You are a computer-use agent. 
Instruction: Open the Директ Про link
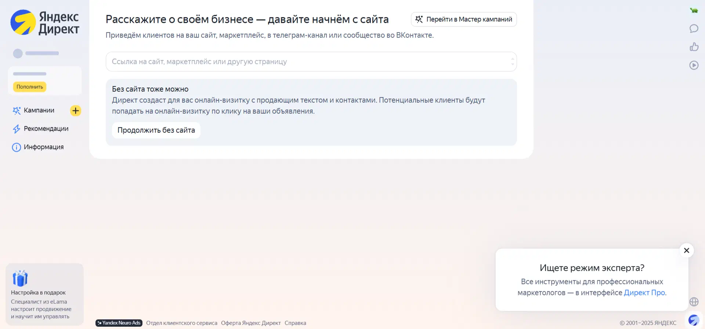644,293
